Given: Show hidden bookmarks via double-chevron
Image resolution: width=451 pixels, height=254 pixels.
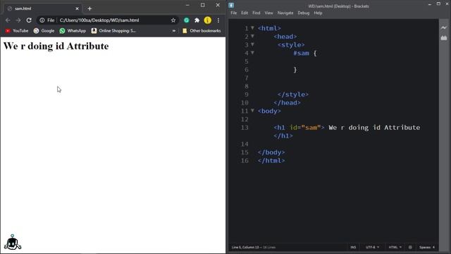Looking at the screenshot, I should [x=174, y=31].
